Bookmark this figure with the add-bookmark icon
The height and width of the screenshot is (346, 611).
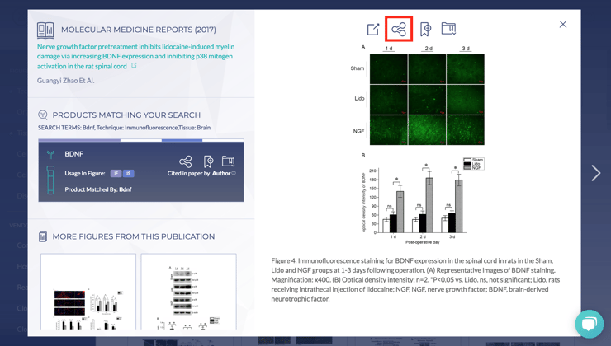(425, 29)
